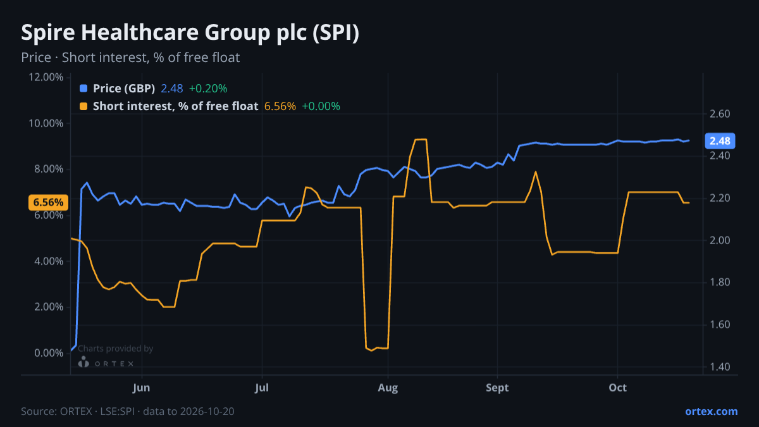Click the 2.00 right axis label
Image resolution: width=759 pixels, height=427 pixels.
721,240
